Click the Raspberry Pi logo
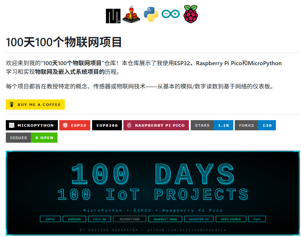This screenshot has width=301, height=237. 190,14
